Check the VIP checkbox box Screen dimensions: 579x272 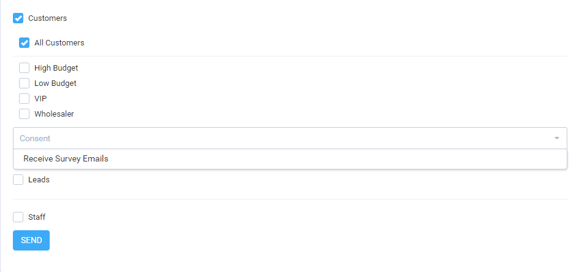[25, 98]
